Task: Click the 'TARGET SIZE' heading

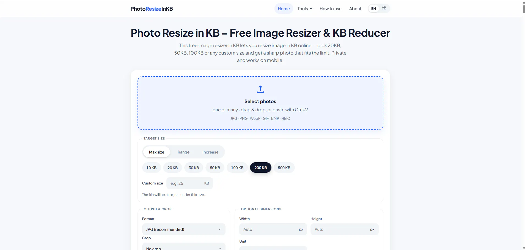Action: point(154,138)
